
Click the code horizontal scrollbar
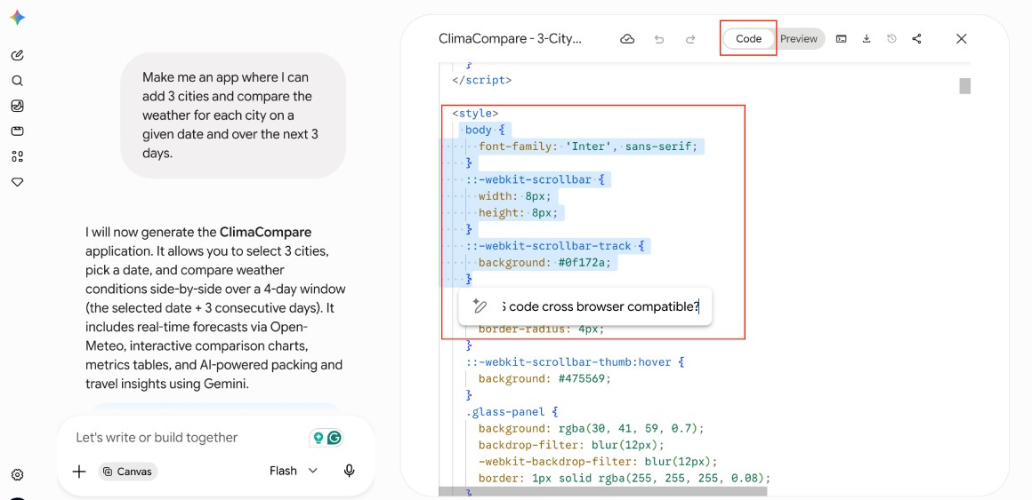coord(603,491)
